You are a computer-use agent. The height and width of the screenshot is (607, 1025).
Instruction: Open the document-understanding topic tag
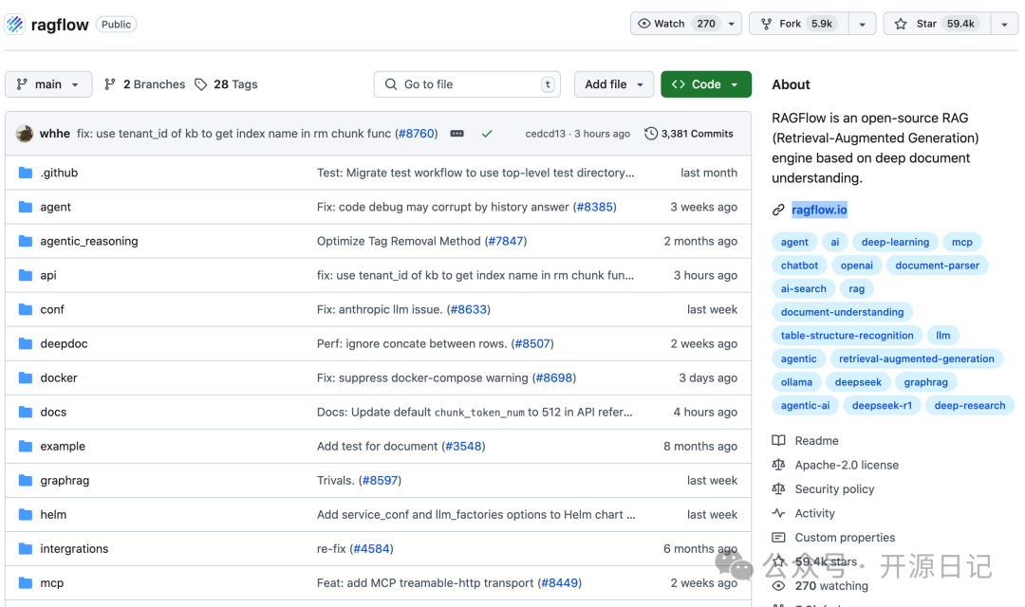tap(842, 312)
